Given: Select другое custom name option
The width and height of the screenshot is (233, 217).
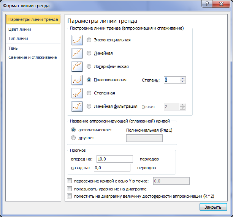Looking at the screenshot, I should (x=73, y=138).
